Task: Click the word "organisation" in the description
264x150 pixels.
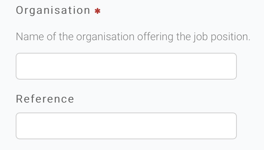Action: click(105, 37)
